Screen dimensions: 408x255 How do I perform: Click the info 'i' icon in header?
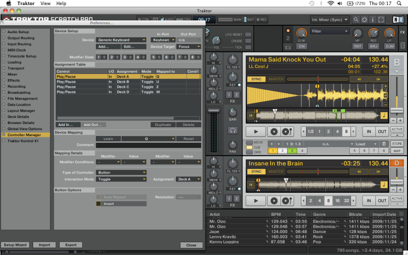point(373,19)
